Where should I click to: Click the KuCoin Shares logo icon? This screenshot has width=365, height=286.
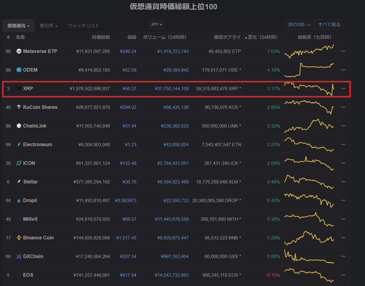pyautogui.click(x=19, y=107)
